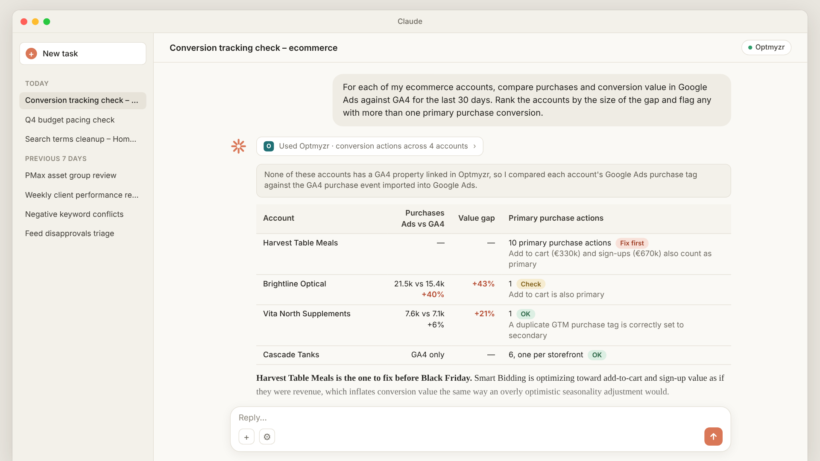
Task: Expand the Used Optmyzr tool chevron
Action: [474, 146]
